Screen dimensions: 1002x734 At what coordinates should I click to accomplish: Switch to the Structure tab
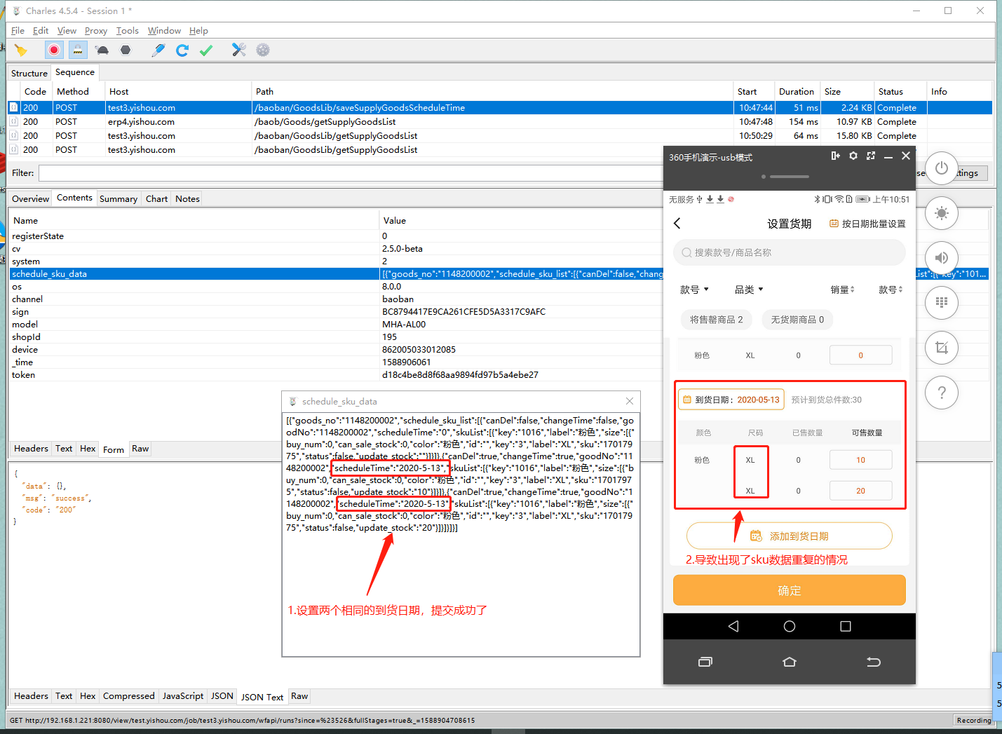pos(29,73)
